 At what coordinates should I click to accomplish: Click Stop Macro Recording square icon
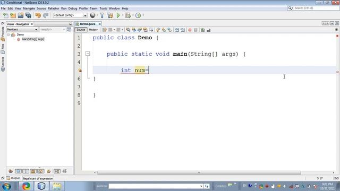coord(195,30)
